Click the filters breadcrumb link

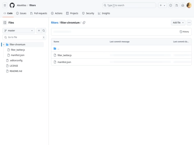point(55,23)
